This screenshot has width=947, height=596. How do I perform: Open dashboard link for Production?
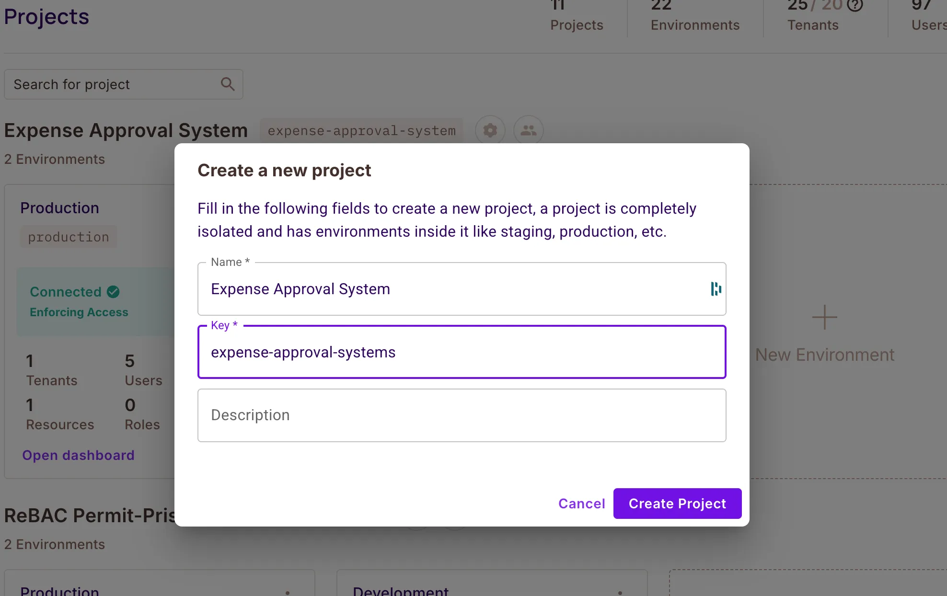pyautogui.click(x=78, y=455)
